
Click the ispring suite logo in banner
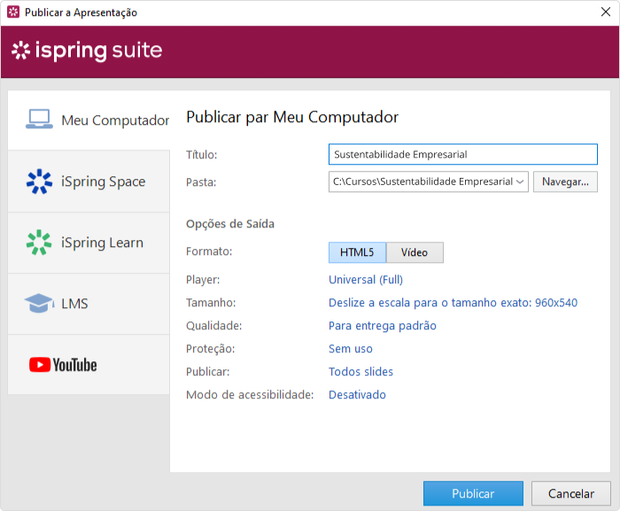click(87, 50)
